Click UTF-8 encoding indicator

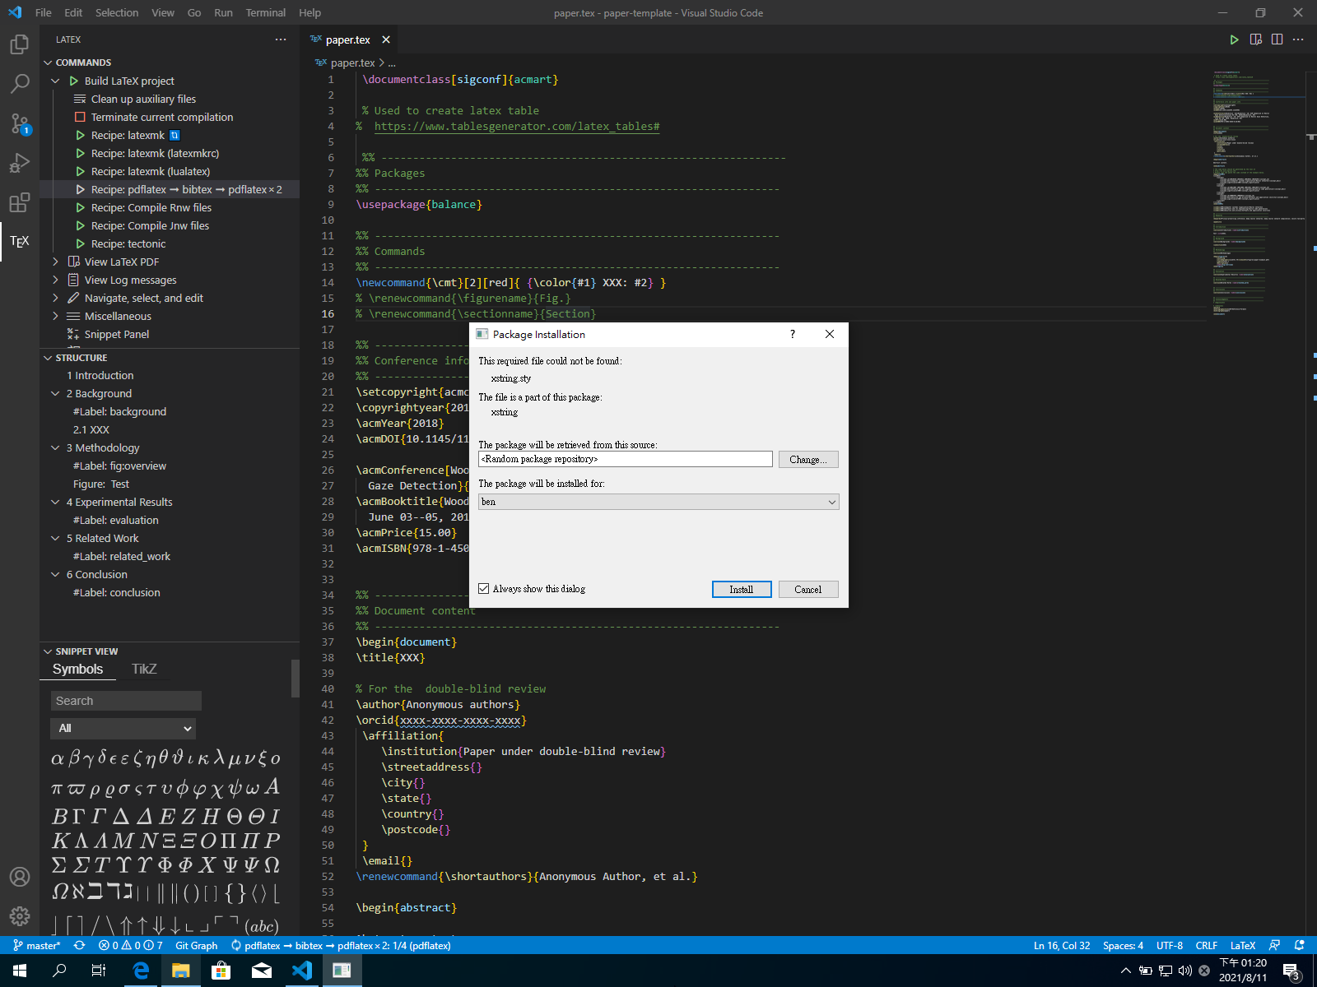click(1170, 946)
